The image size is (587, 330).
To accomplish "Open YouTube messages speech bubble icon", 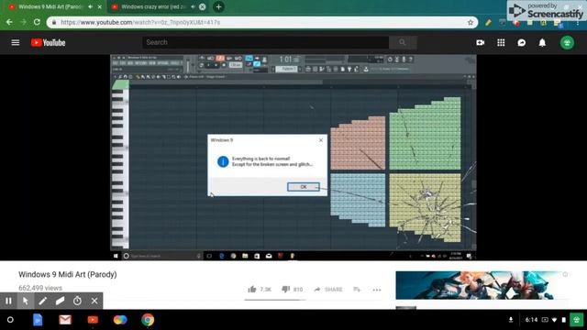I will click(x=522, y=43).
